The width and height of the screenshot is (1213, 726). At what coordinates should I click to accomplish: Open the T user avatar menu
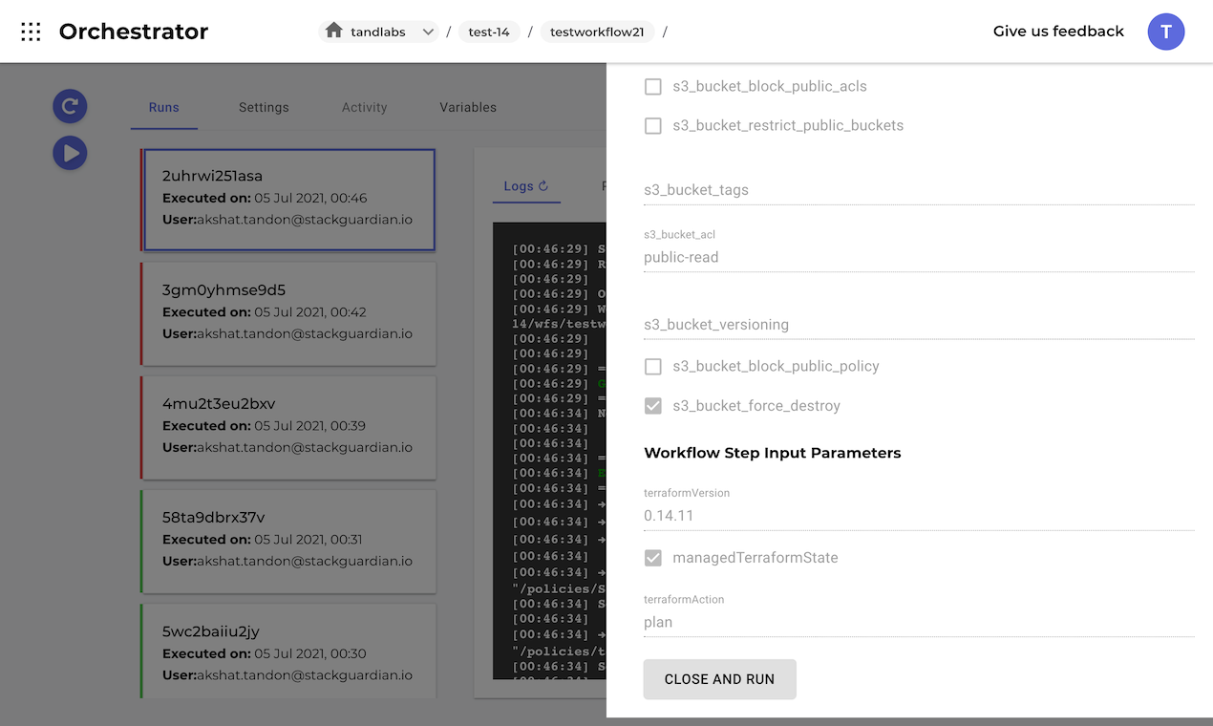click(1166, 32)
